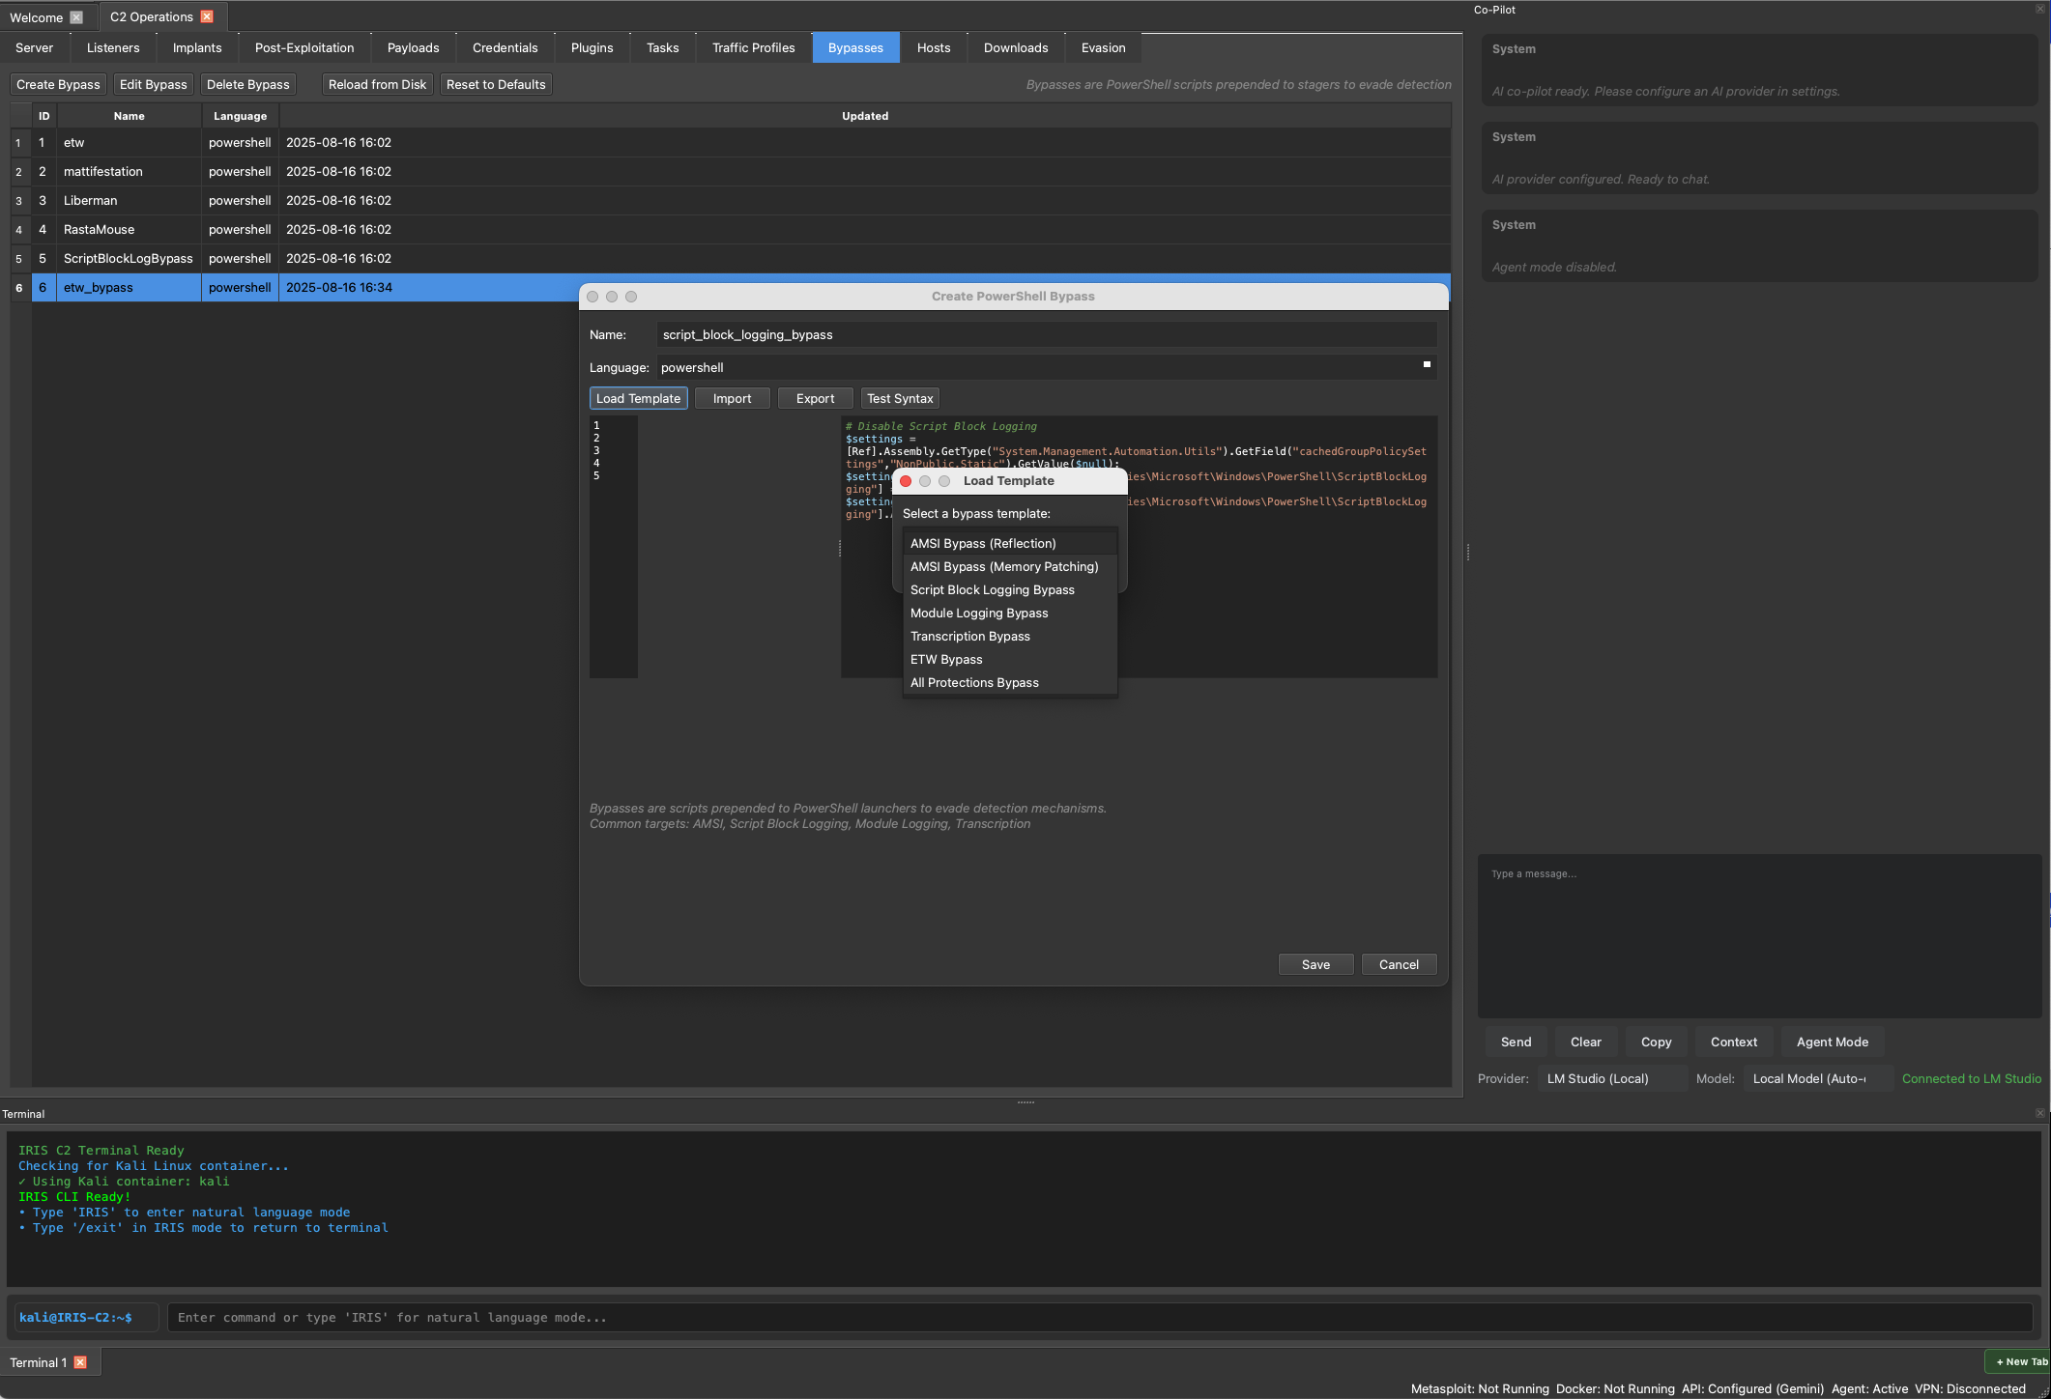Viewport: 2051px width, 1399px height.
Task: Click the Import button
Action: (x=732, y=398)
